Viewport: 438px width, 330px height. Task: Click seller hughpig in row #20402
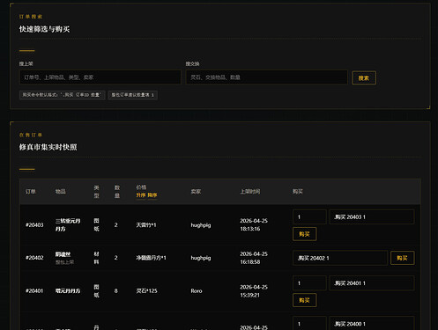tap(201, 258)
